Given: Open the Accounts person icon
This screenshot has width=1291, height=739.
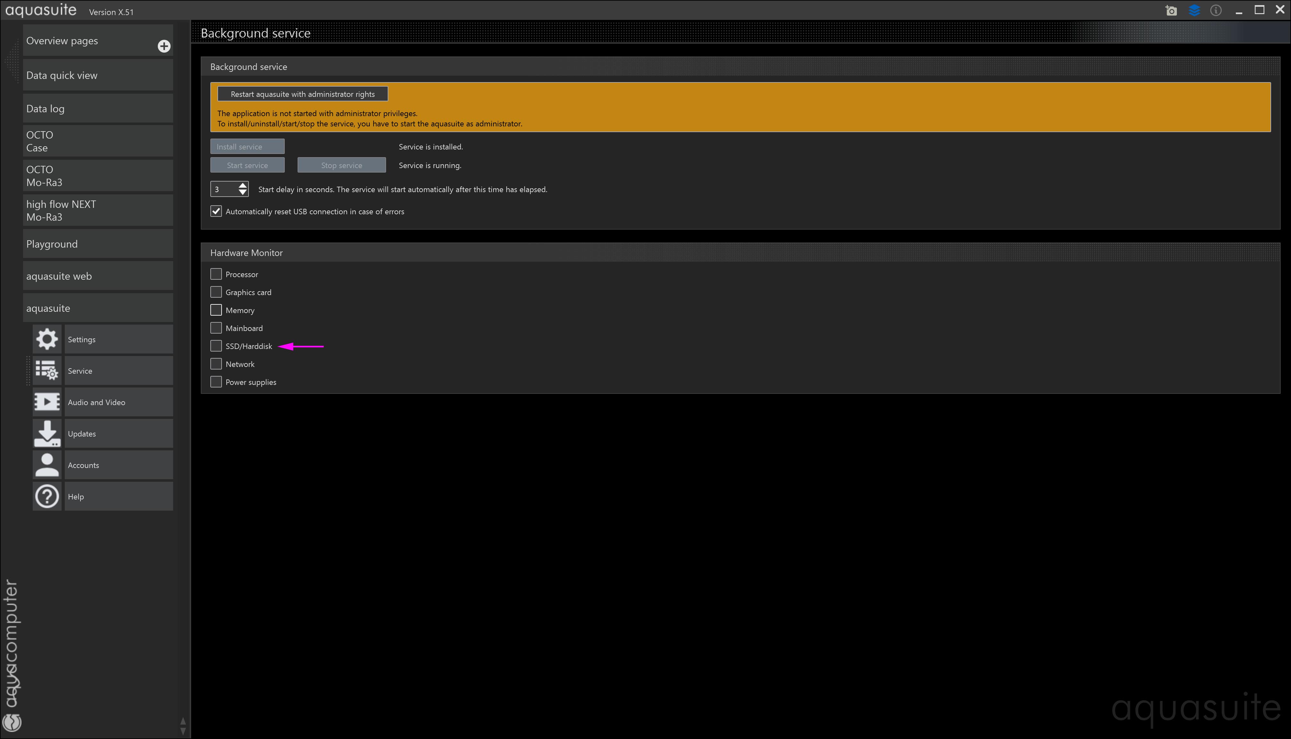Looking at the screenshot, I should tap(47, 465).
